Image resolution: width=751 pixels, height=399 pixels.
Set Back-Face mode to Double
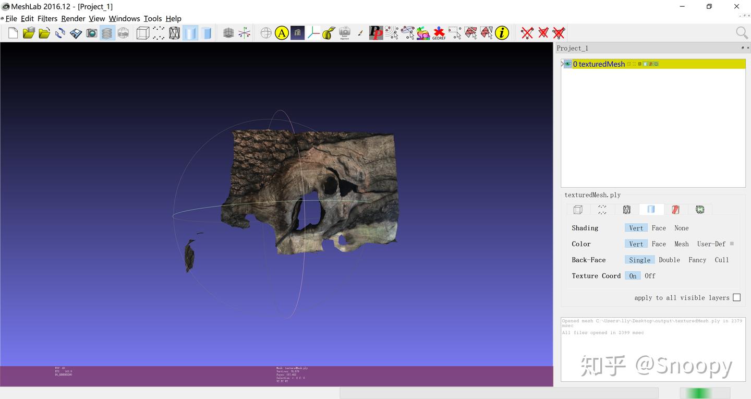[x=669, y=260]
